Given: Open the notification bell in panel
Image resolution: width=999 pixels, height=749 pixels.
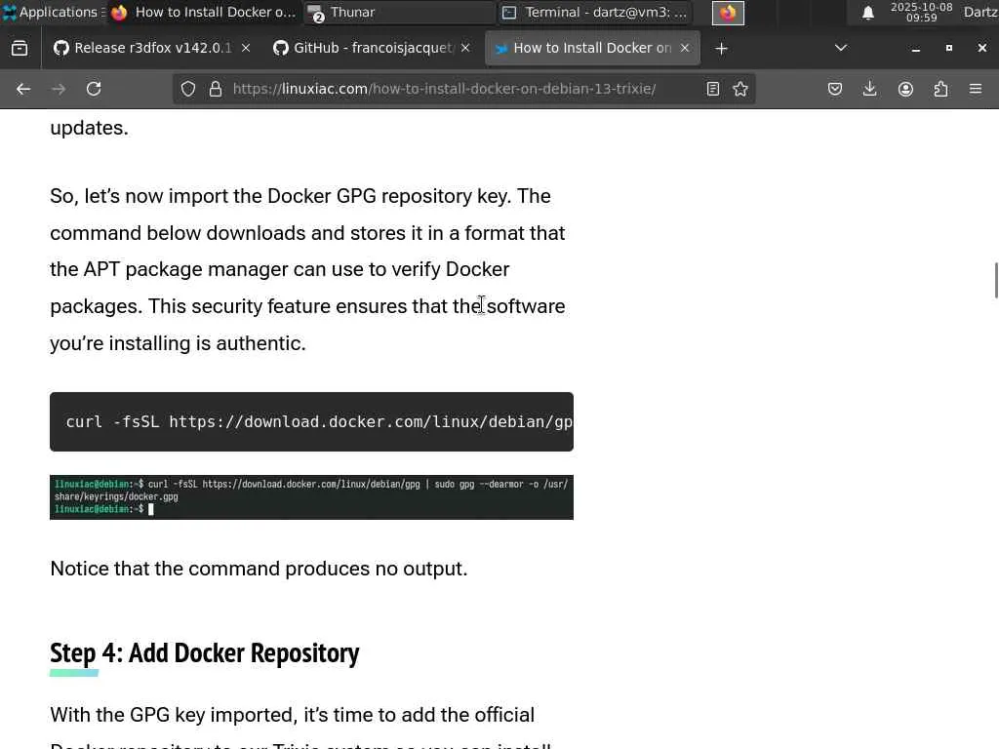Looking at the screenshot, I should [867, 13].
